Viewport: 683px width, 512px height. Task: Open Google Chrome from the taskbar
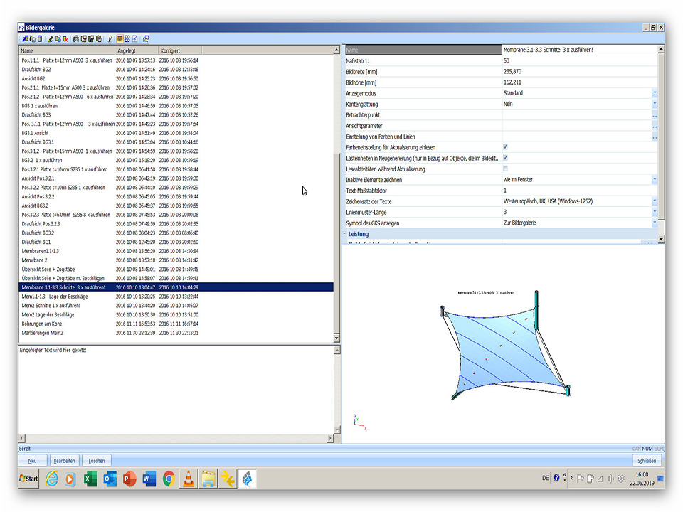click(169, 479)
